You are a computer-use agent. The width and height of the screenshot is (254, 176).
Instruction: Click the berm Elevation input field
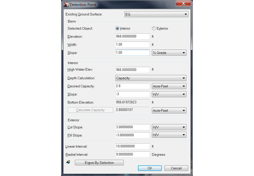point(132,36)
